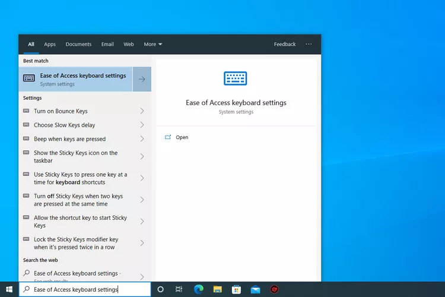Expand chevron for Choose Slow Keys delay
This screenshot has width=445, height=297.
click(142, 125)
